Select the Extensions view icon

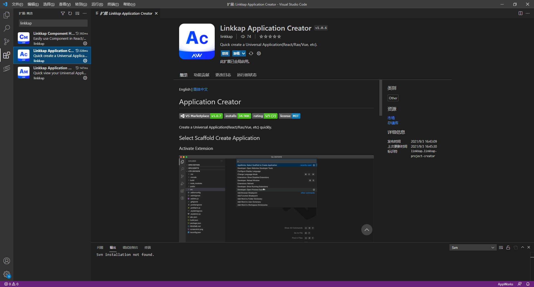[x=7, y=55]
